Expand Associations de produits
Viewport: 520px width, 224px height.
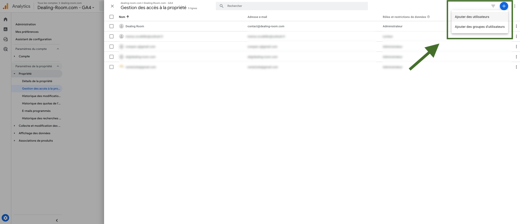point(15,141)
